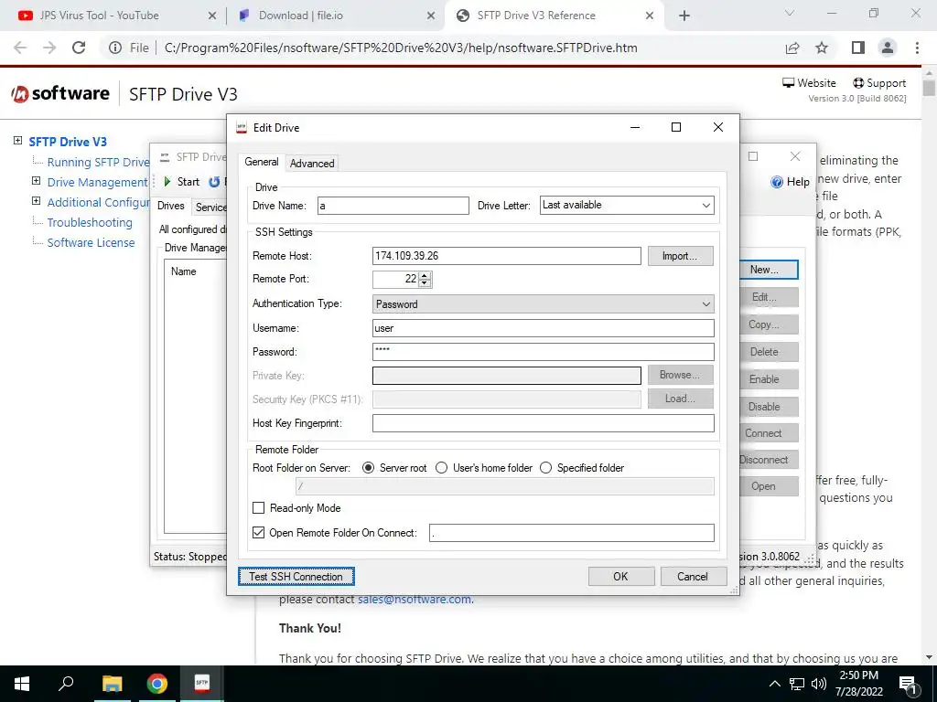Click the Username input field

[544, 328]
